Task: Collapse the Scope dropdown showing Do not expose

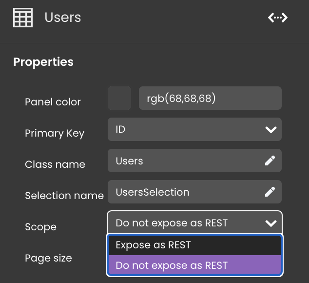Action: point(194,223)
